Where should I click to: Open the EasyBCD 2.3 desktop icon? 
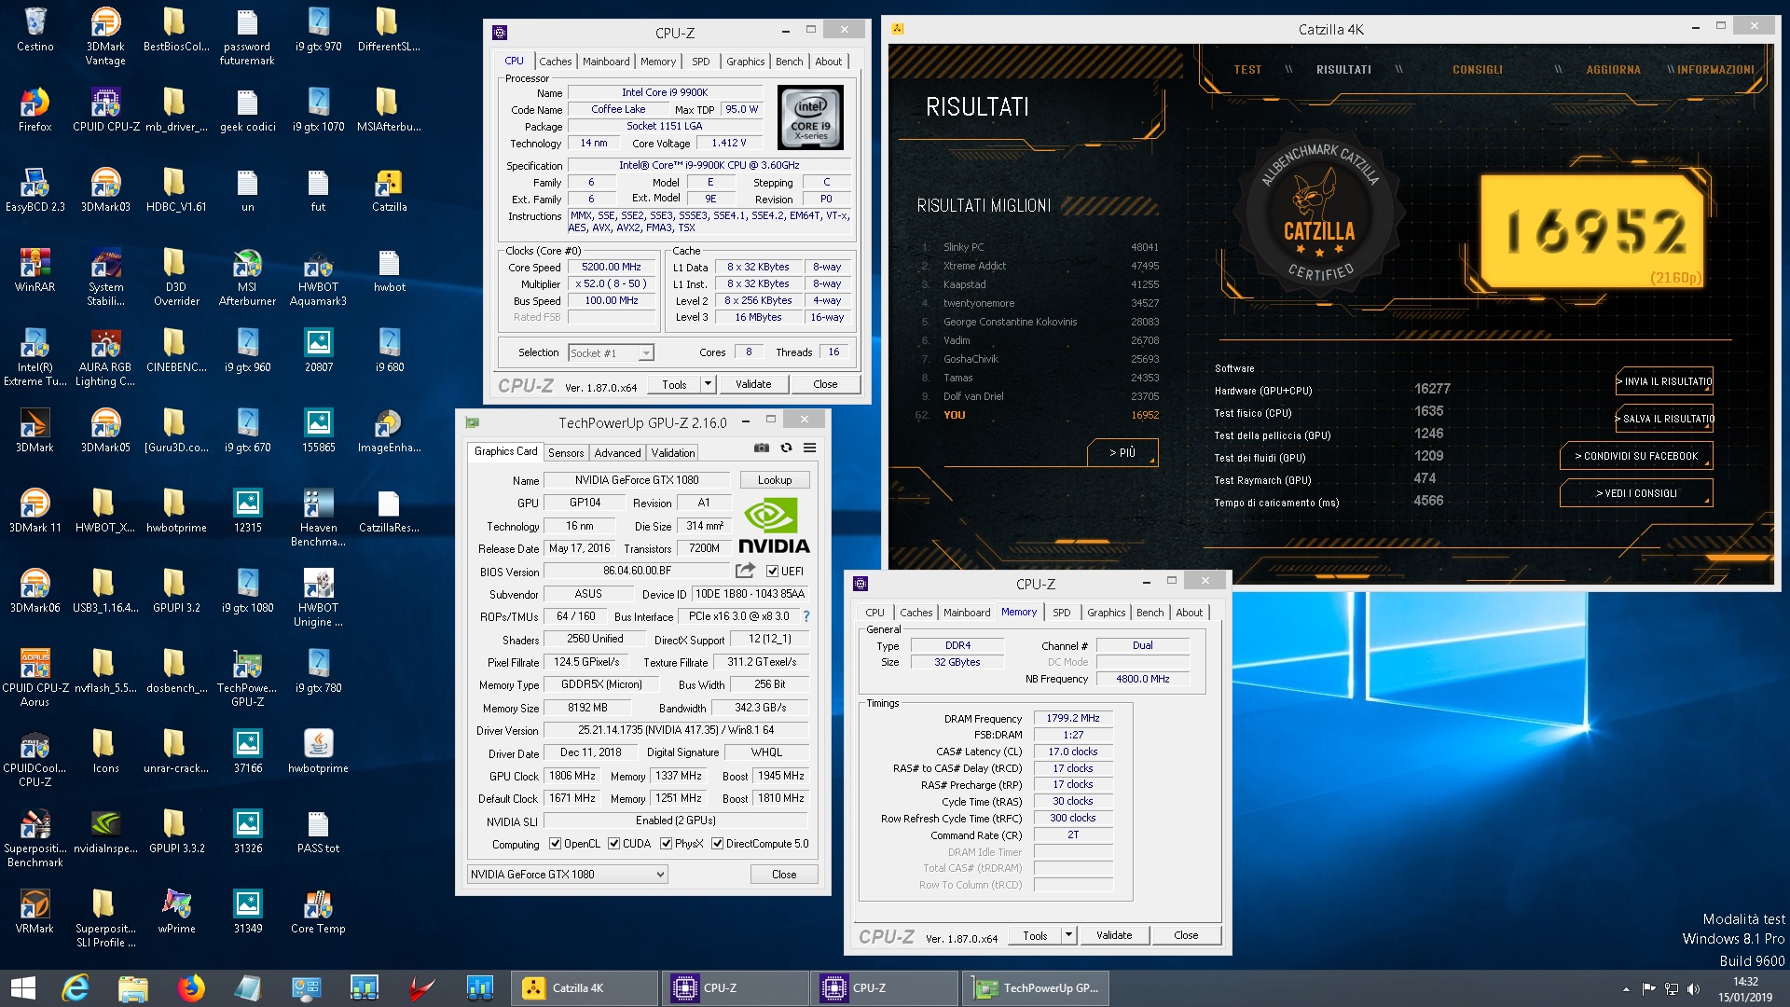pos(34,190)
